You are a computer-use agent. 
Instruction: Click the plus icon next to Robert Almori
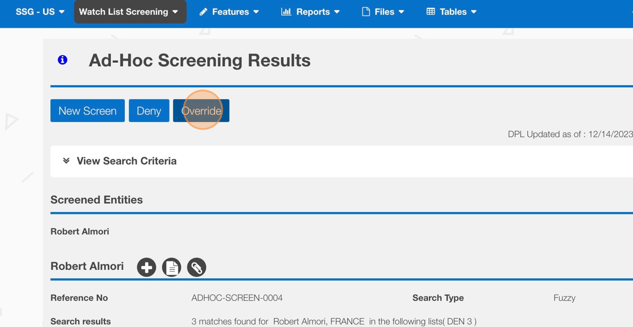[x=146, y=267]
